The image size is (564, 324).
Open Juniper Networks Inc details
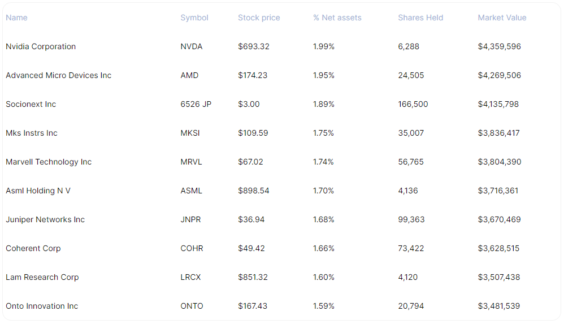coord(45,219)
